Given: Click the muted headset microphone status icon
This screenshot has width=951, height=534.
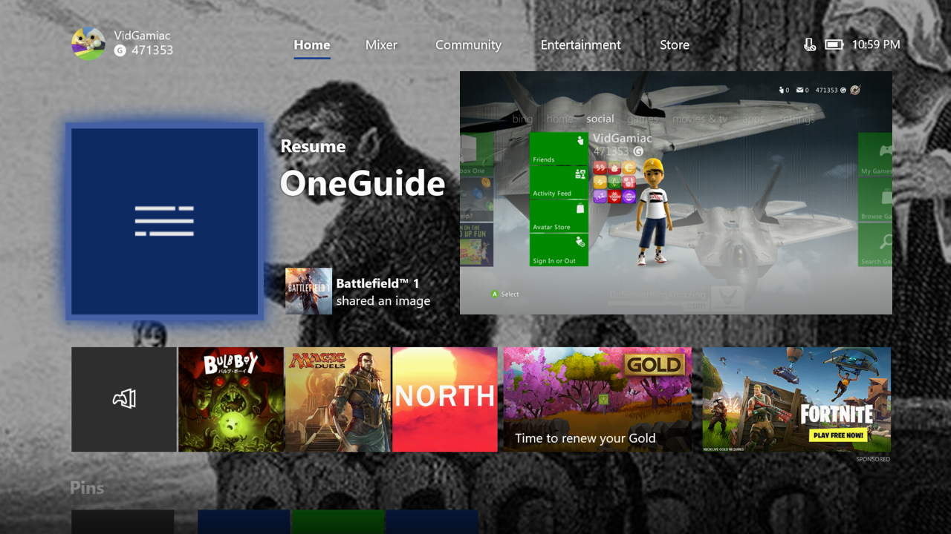Looking at the screenshot, I should pos(810,44).
